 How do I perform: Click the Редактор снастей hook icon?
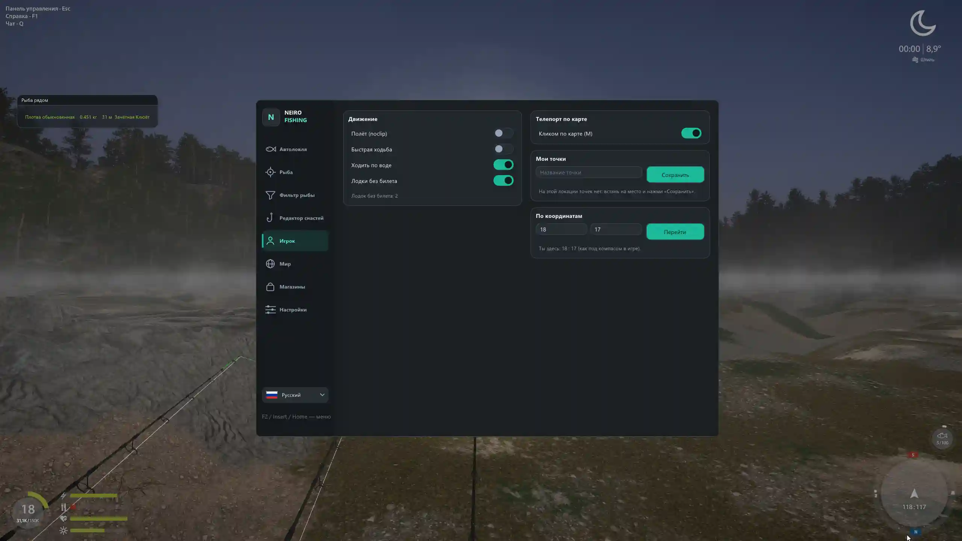point(270,218)
